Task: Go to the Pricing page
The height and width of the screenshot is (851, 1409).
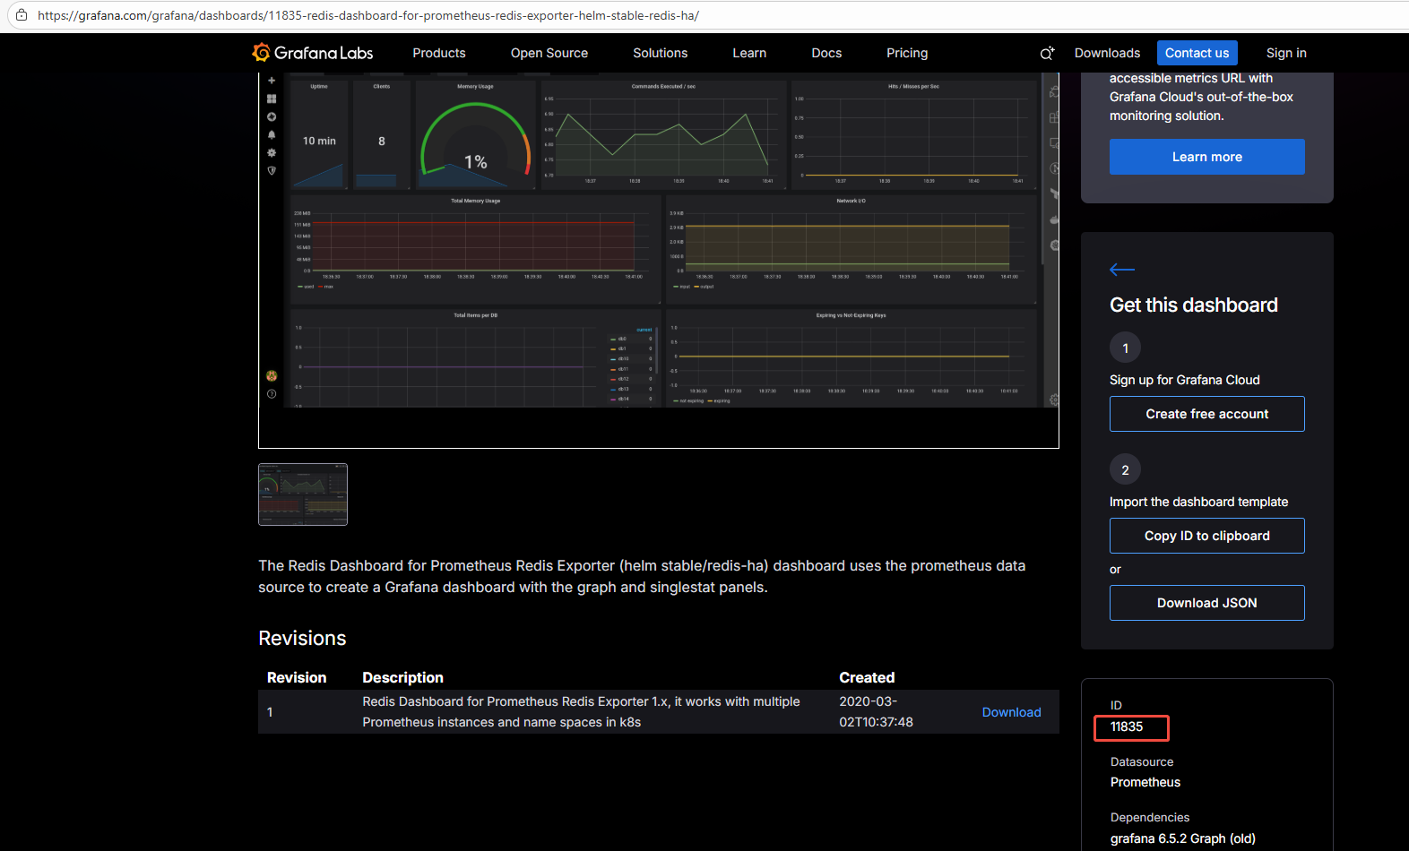Action: coord(906,53)
